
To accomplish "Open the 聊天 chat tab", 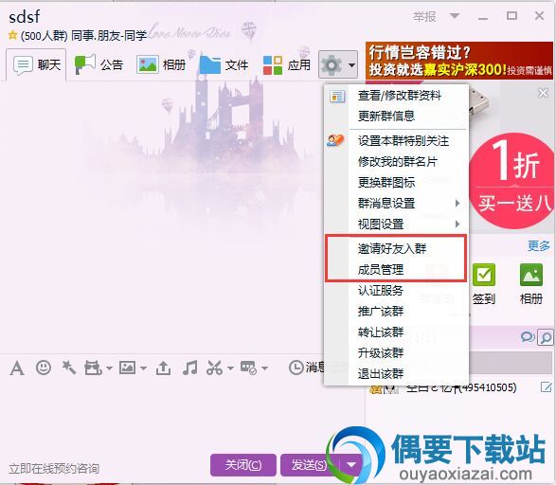I will [x=36, y=64].
